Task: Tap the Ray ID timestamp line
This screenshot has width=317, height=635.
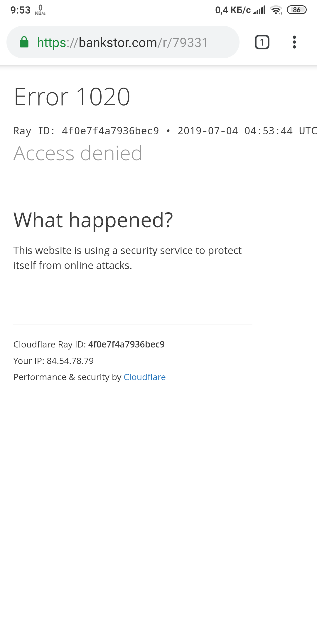Action: pos(164,131)
